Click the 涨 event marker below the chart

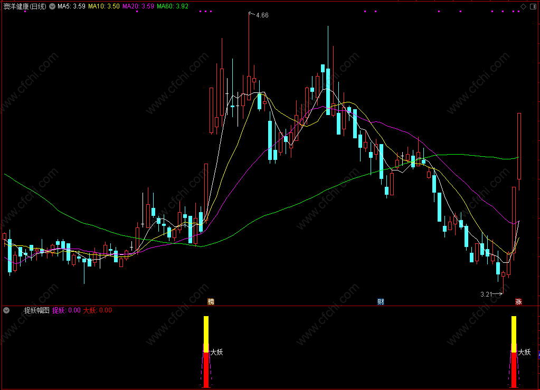[x=518, y=301]
